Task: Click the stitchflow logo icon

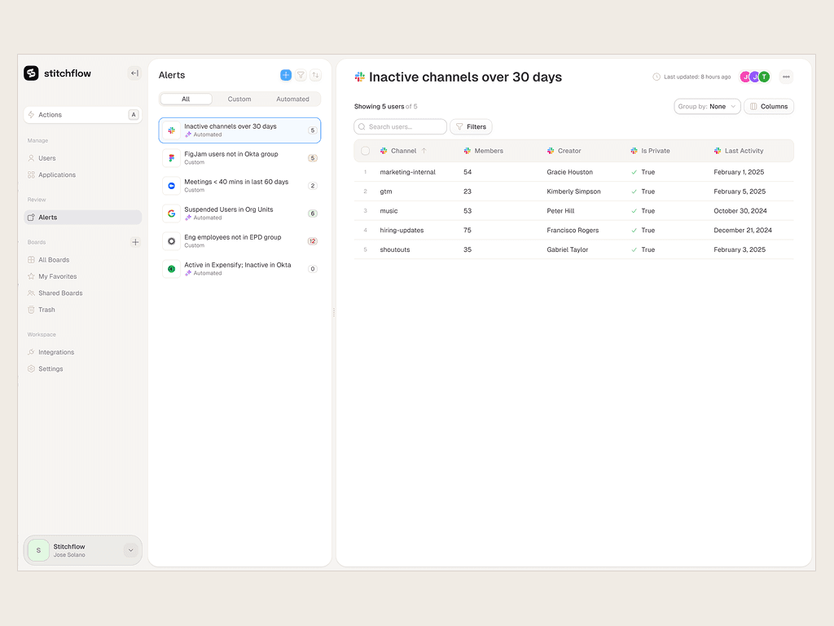Action: pyautogui.click(x=32, y=73)
